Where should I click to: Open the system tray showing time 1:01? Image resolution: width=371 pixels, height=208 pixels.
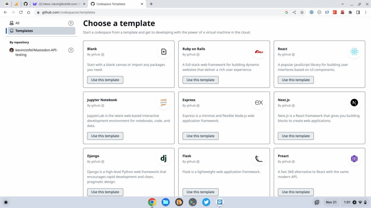(355, 202)
